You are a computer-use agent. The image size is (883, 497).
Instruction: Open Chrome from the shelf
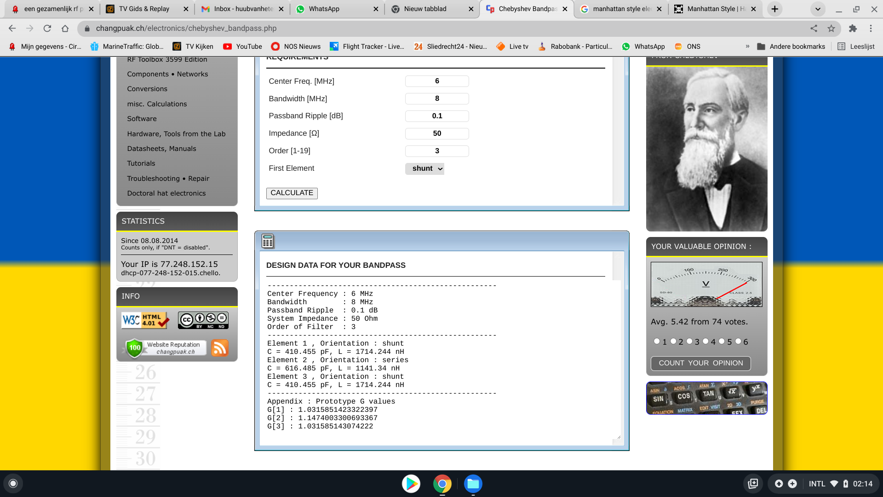point(442,484)
